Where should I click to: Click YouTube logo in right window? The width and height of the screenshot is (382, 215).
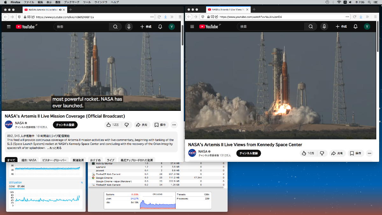click(209, 27)
